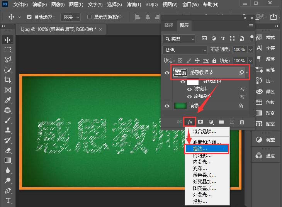Open 文件(F) menu
Image resolution: width=282 pixels, height=207 pixels.
[20, 4]
